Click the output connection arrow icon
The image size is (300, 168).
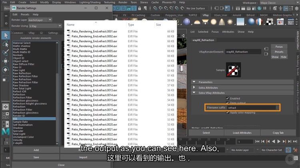[266, 54]
